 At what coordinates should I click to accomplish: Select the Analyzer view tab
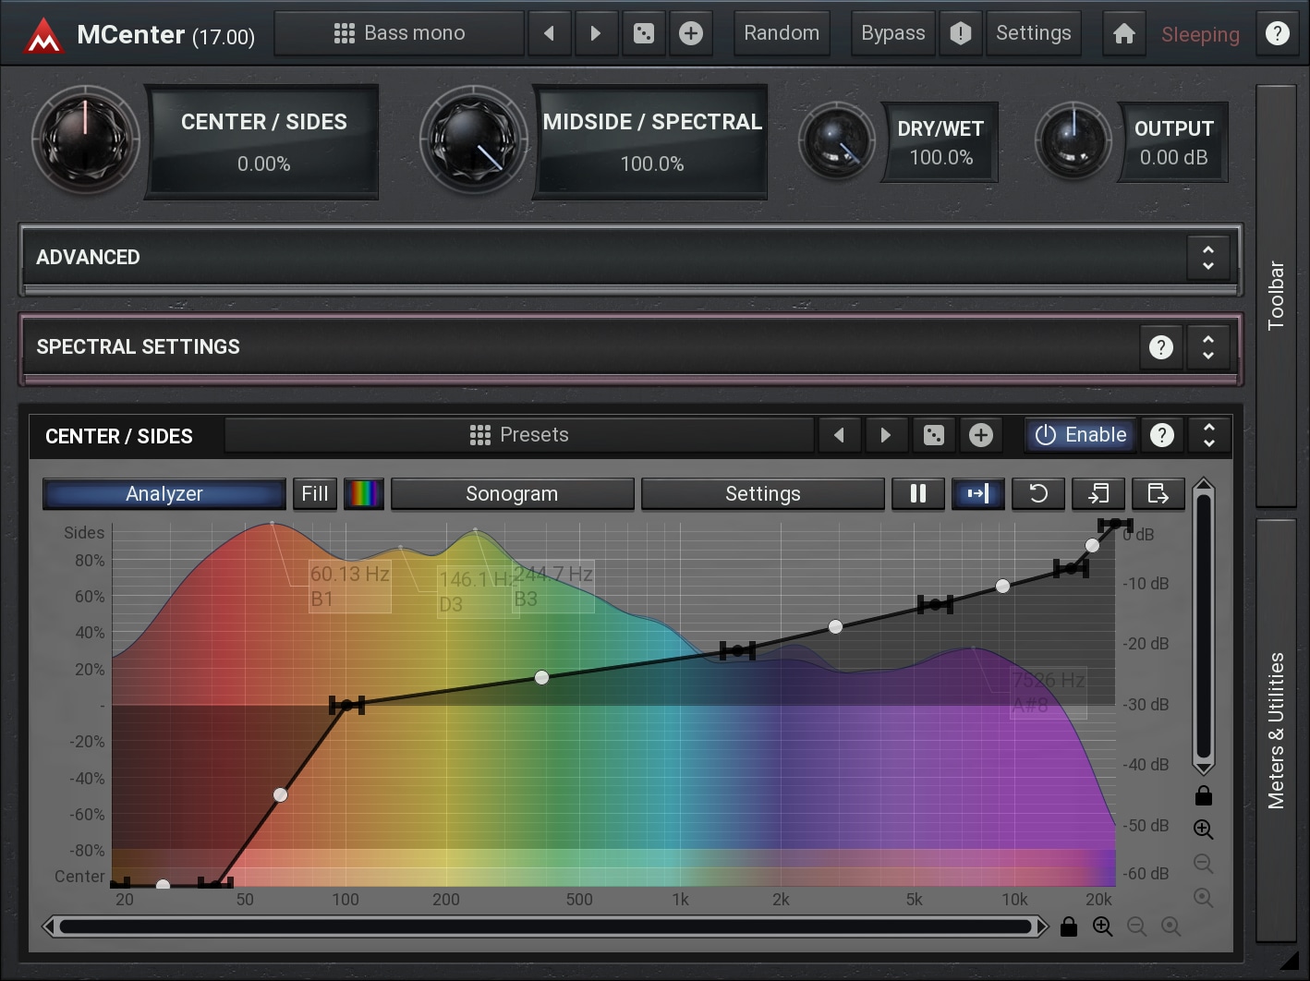[164, 493]
